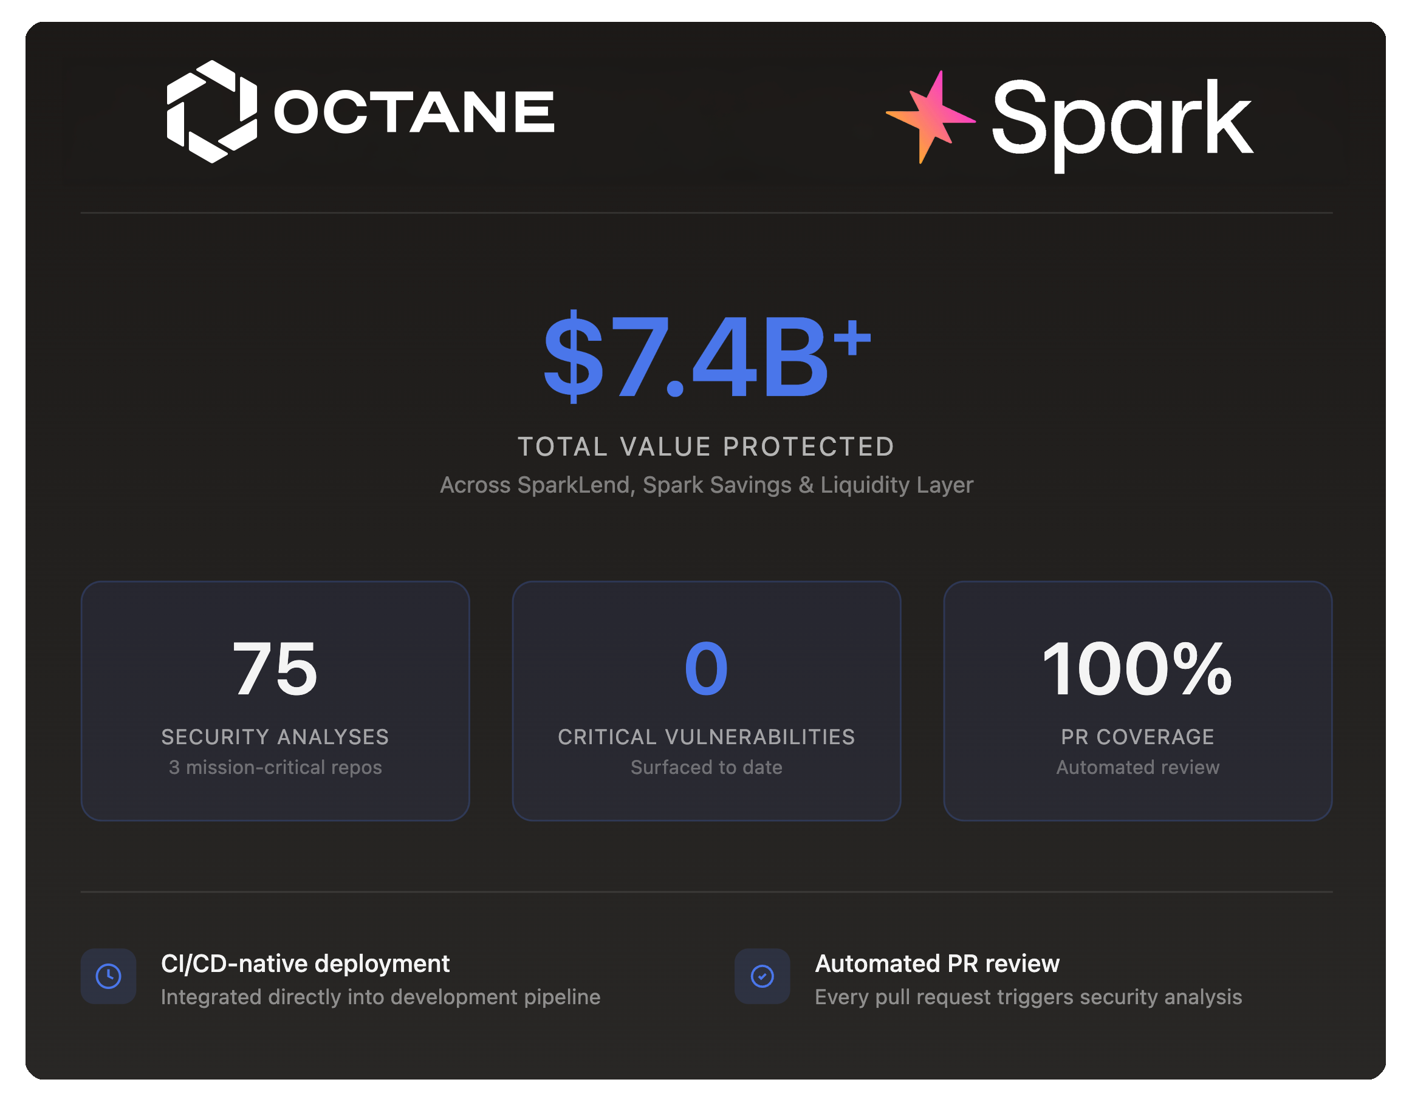Click the clock icon beside CI/CD-native deployment
Image resolution: width=1412 pixels, height=1102 pixels.
(108, 976)
